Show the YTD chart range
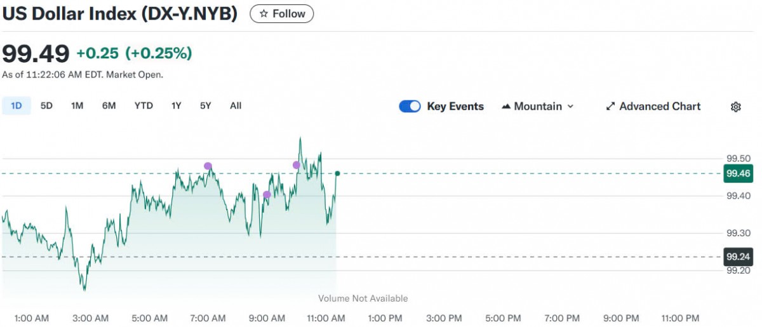Image resolution: width=762 pixels, height=327 pixels. 144,106
